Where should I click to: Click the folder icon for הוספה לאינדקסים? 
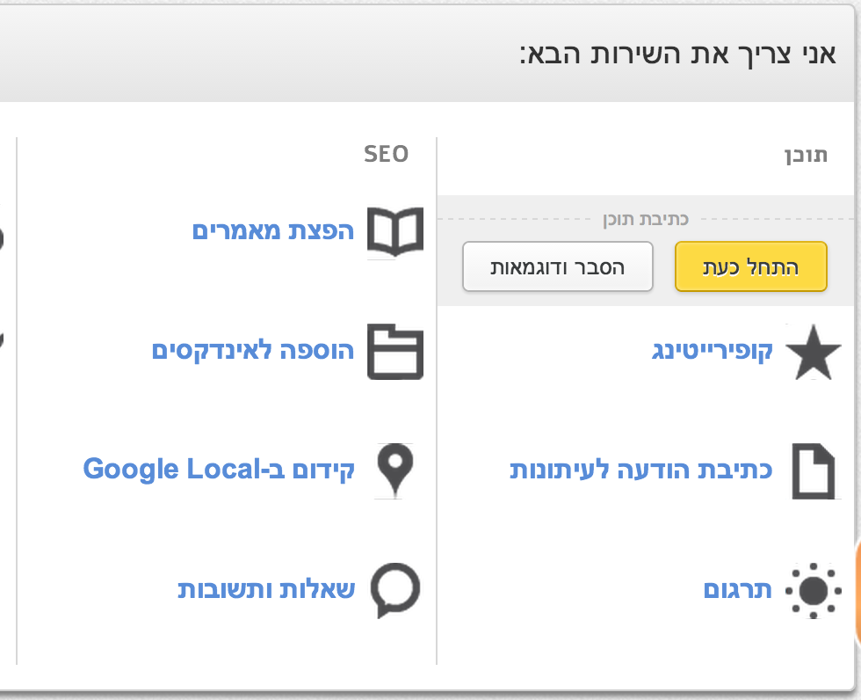395,352
